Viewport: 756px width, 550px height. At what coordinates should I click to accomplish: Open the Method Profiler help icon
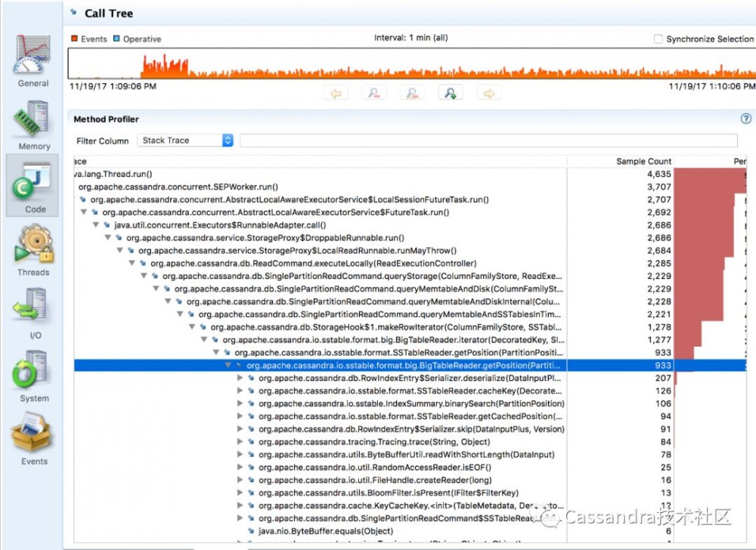pyautogui.click(x=746, y=119)
